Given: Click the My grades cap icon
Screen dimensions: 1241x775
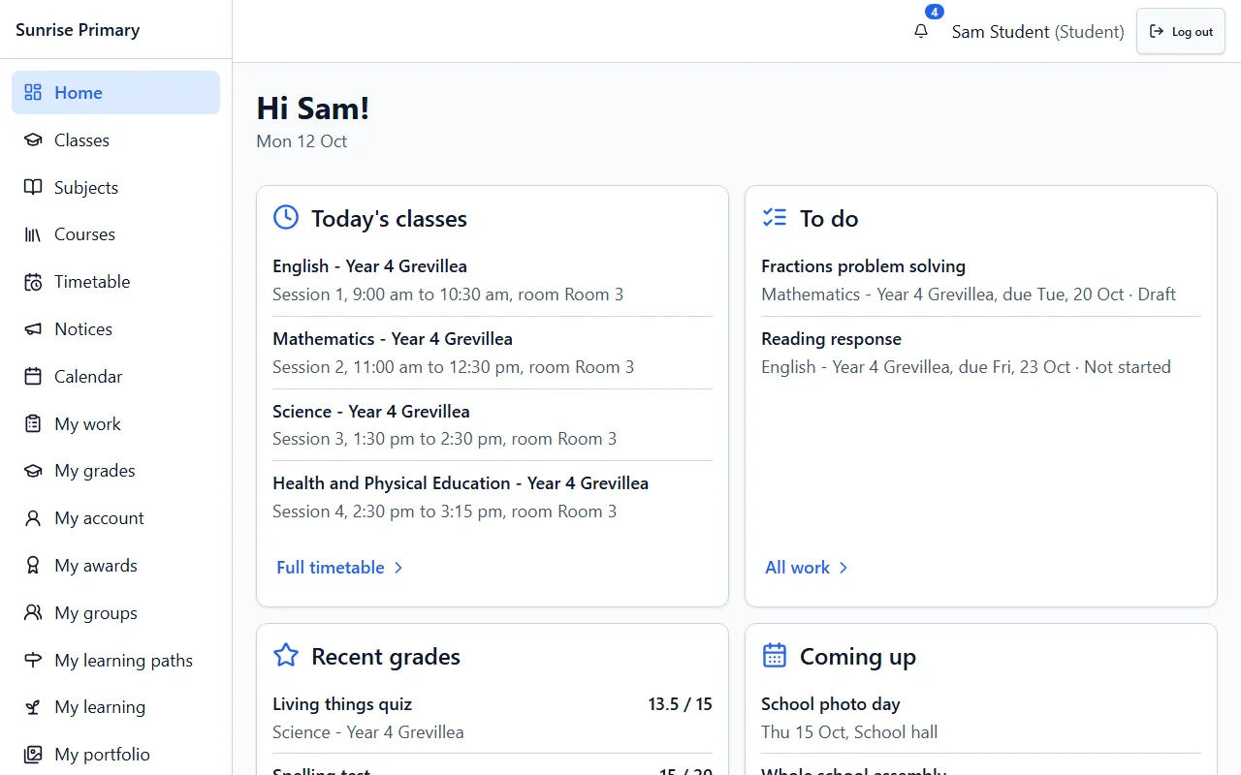Looking at the screenshot, I should pos(33,471).
